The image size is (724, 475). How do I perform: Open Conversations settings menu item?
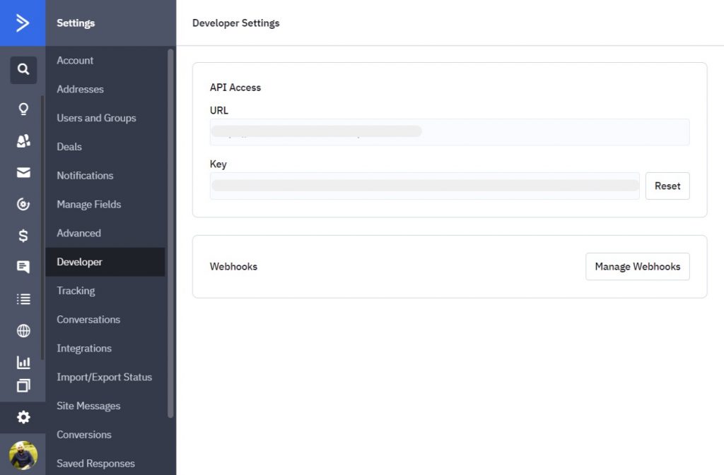coord(88,319)
